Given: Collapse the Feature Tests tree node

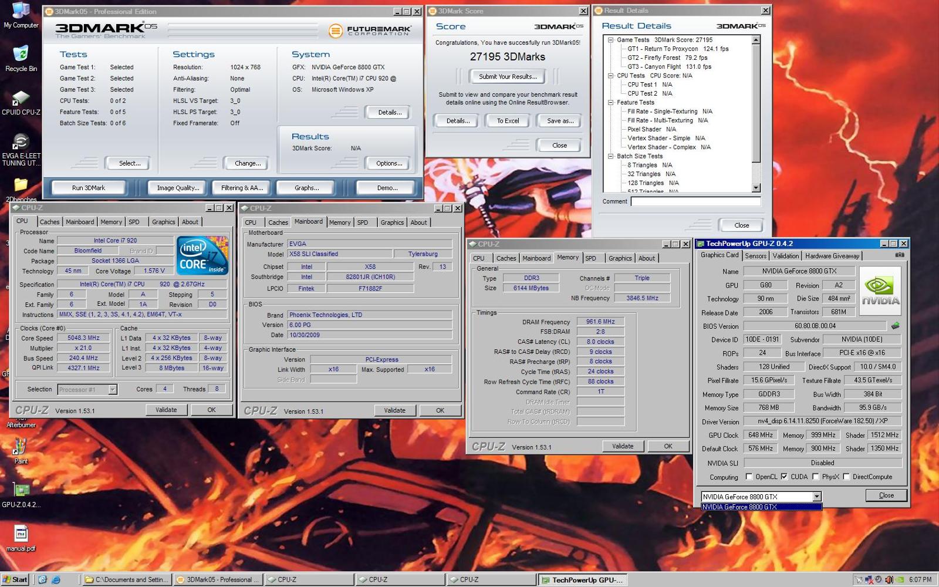Looking at the screenshot, I should click(x=610, y=102).
